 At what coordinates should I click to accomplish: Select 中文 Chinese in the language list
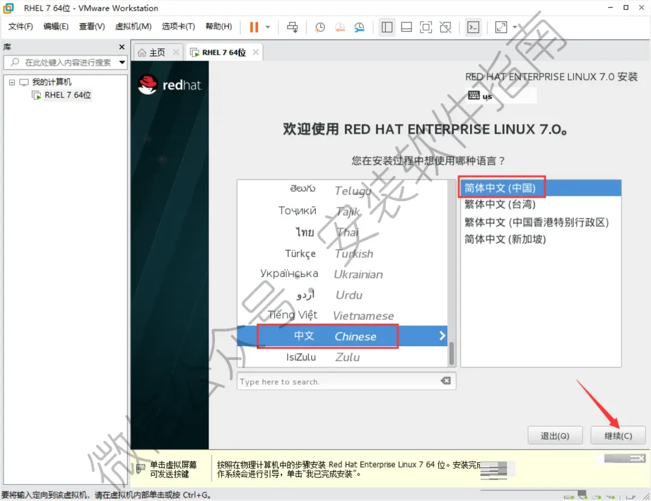342,337
